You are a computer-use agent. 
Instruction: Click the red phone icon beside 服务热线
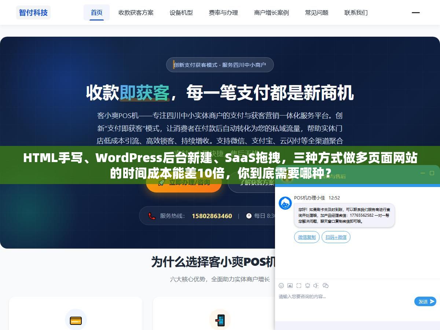[152, 216]
